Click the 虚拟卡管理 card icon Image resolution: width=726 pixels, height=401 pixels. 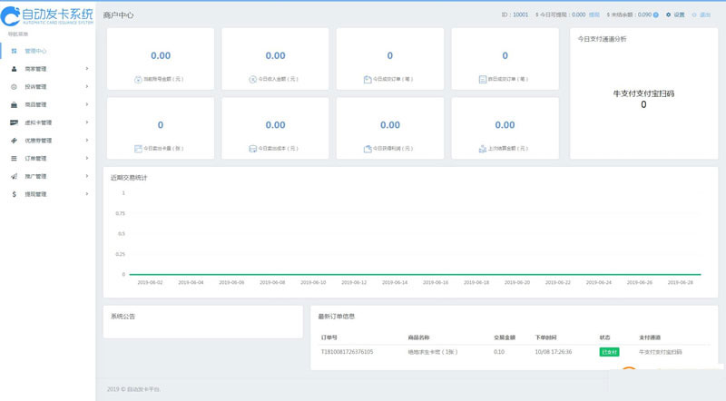pos(14,122)
